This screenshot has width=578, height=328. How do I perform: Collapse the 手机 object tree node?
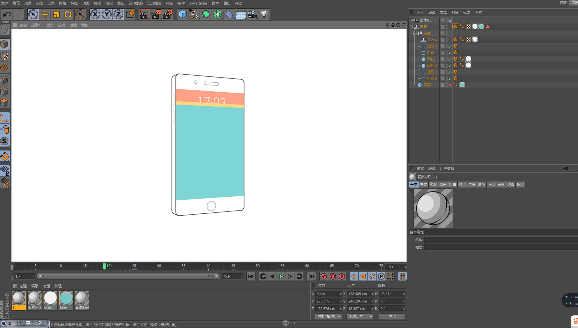411,27
